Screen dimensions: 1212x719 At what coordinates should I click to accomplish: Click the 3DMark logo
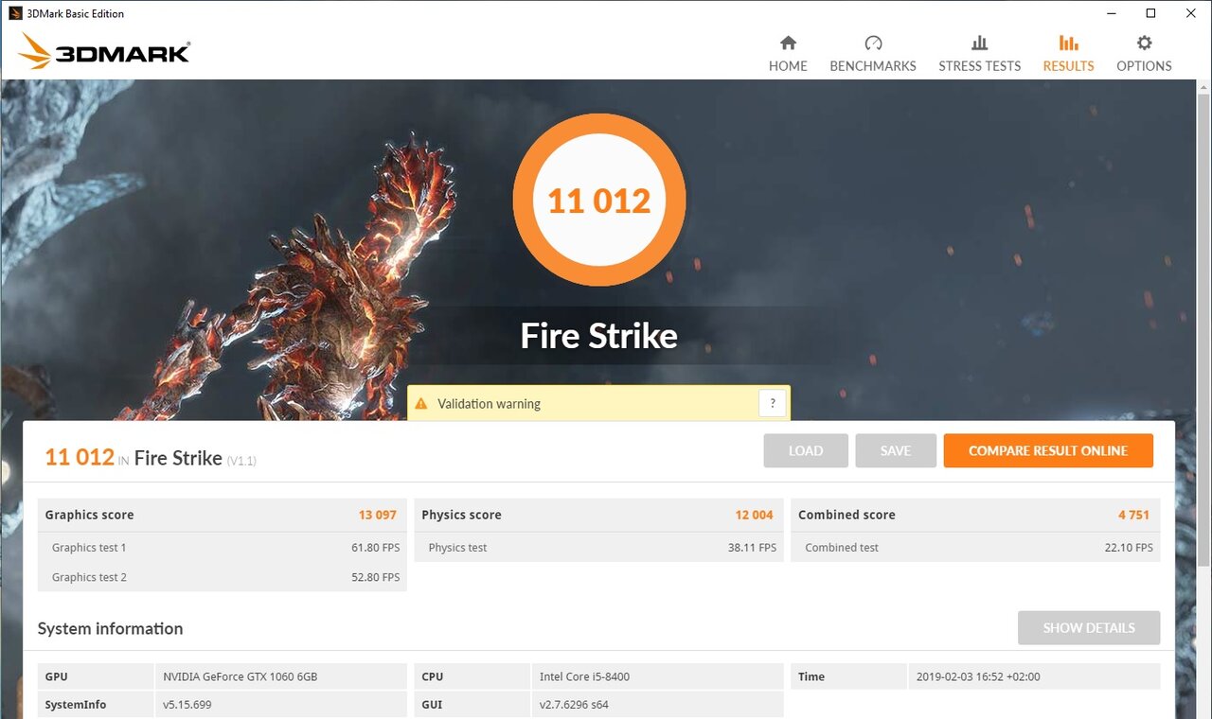click(104, 51)
